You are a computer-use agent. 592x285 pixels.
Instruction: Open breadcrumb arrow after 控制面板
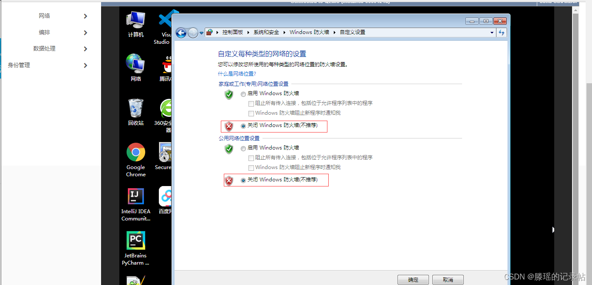(x=248, y=32)
